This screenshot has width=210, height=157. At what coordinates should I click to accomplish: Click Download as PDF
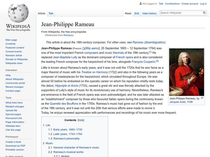pyautogui.click(x=15, y=146)
